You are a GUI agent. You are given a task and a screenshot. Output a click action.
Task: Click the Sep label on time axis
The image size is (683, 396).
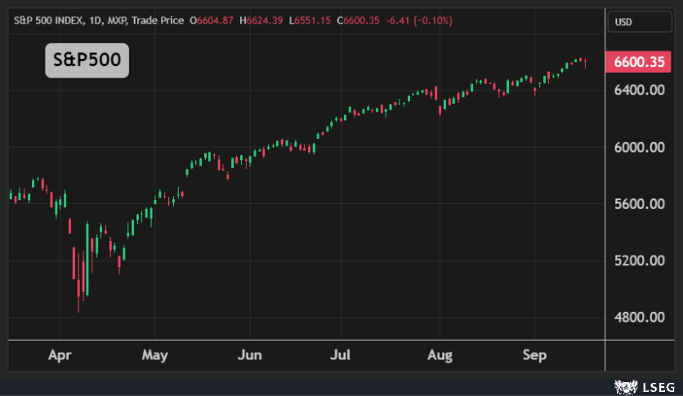click(x=534, y=355)
